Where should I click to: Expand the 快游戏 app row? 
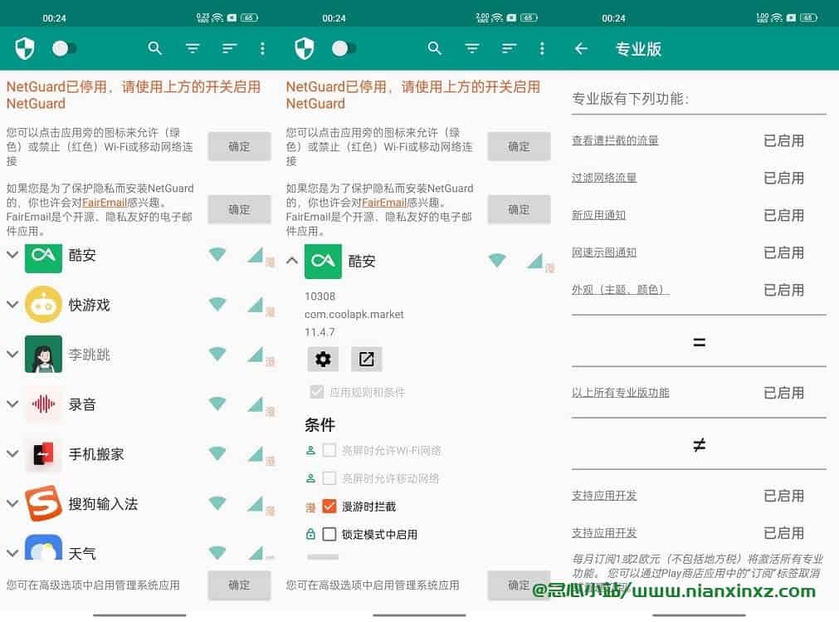(12, 305)
